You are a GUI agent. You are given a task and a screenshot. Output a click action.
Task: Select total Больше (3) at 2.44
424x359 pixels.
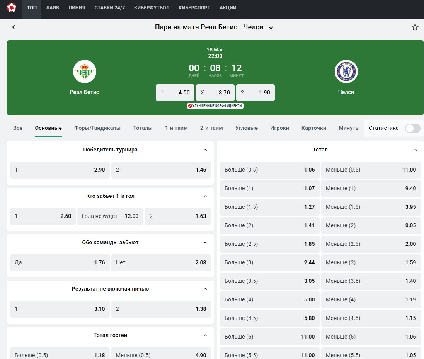(x=270, y=263)
